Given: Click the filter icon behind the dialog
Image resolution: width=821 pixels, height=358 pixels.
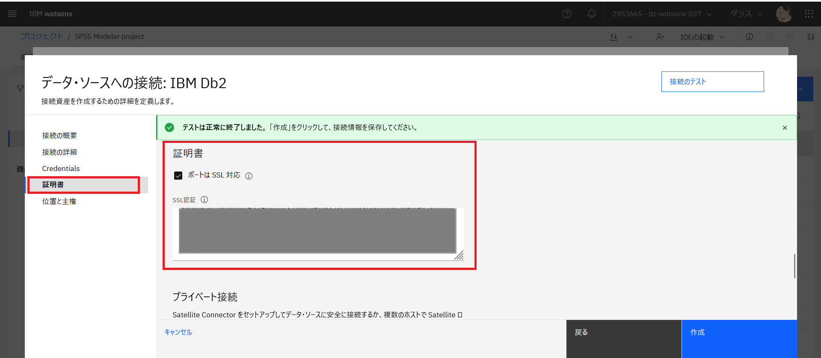Looking at the screenshot, I should pos(20,89).
